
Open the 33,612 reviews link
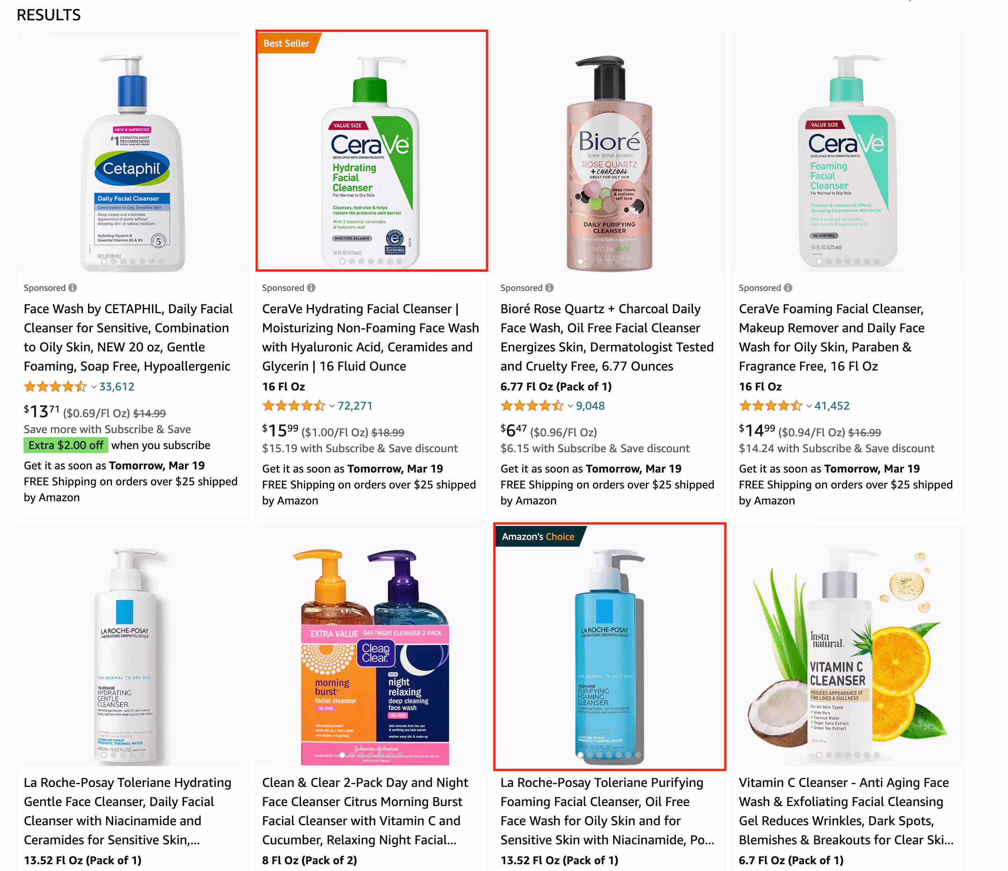coord(117,387)
